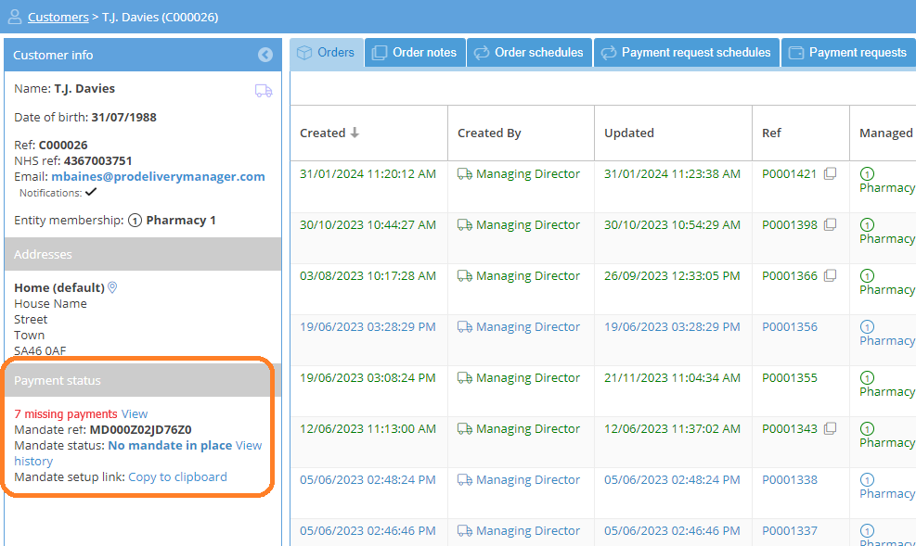Click the Updated column header

(629, 133)
